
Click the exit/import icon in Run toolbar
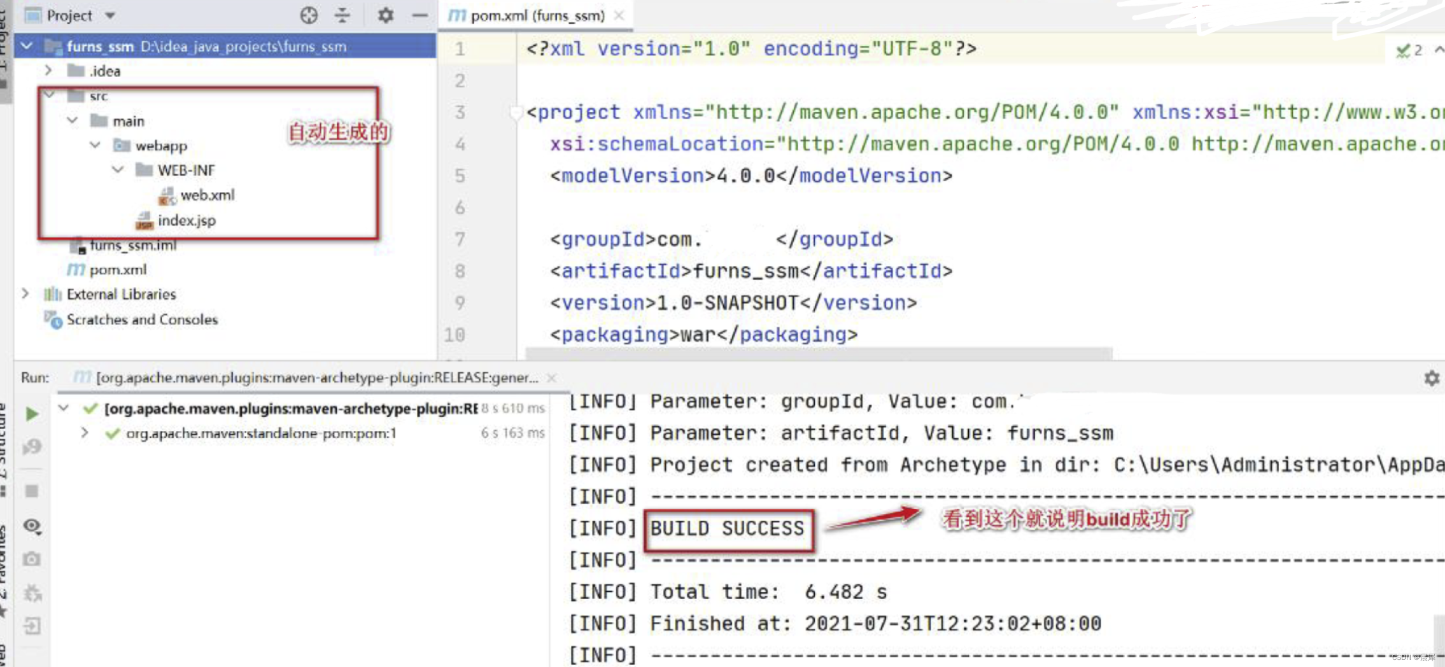click(x=32, y=626)
